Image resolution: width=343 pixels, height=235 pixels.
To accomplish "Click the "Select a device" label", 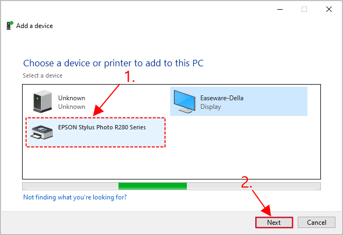I will [43, 75].
